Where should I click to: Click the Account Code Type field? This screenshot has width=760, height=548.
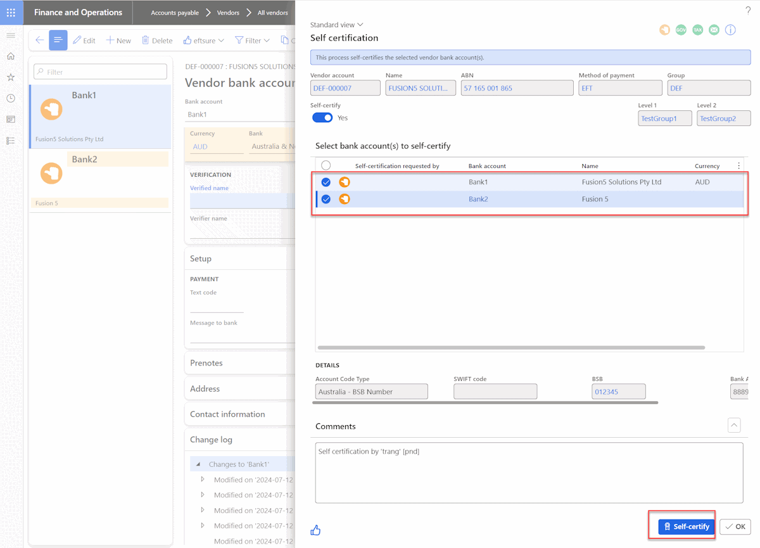click(x=371, y=392)
